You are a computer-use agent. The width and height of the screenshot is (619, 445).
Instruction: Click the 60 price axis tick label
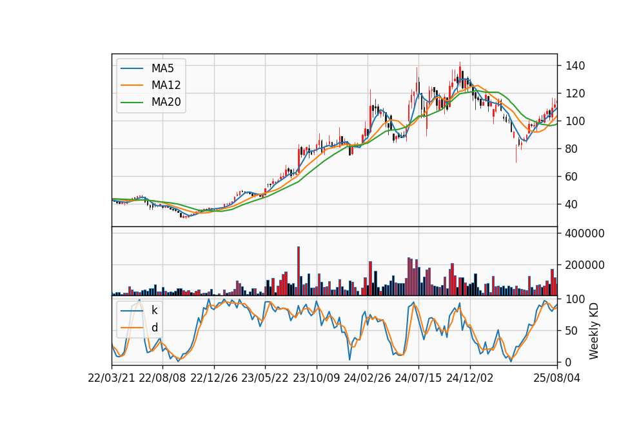point(572,177)
